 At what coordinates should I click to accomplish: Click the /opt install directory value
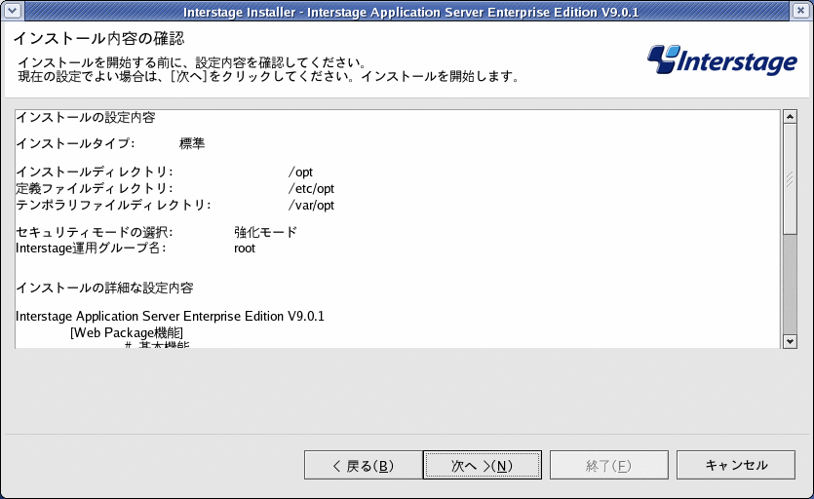(300, 172)
